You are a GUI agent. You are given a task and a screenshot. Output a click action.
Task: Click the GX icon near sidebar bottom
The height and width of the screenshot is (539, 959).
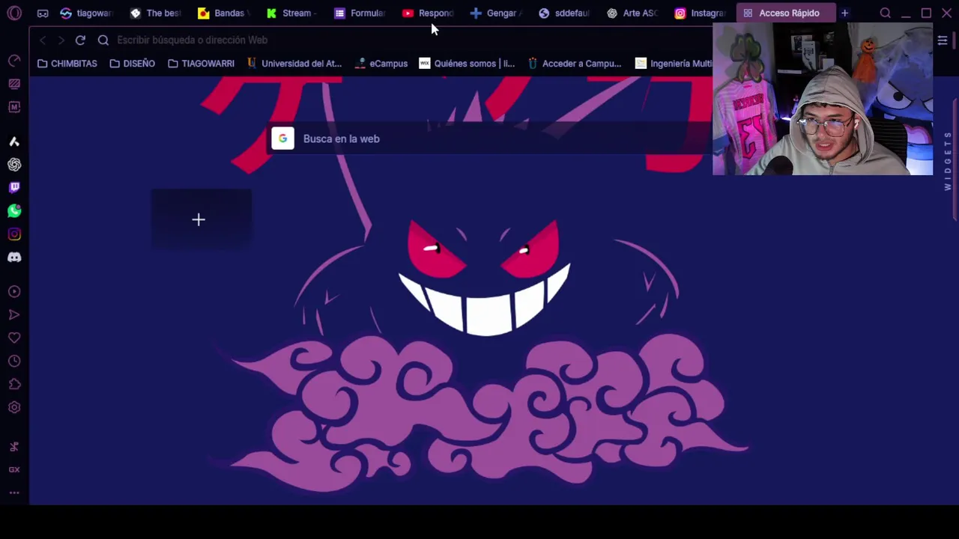(x=14, y=470)
